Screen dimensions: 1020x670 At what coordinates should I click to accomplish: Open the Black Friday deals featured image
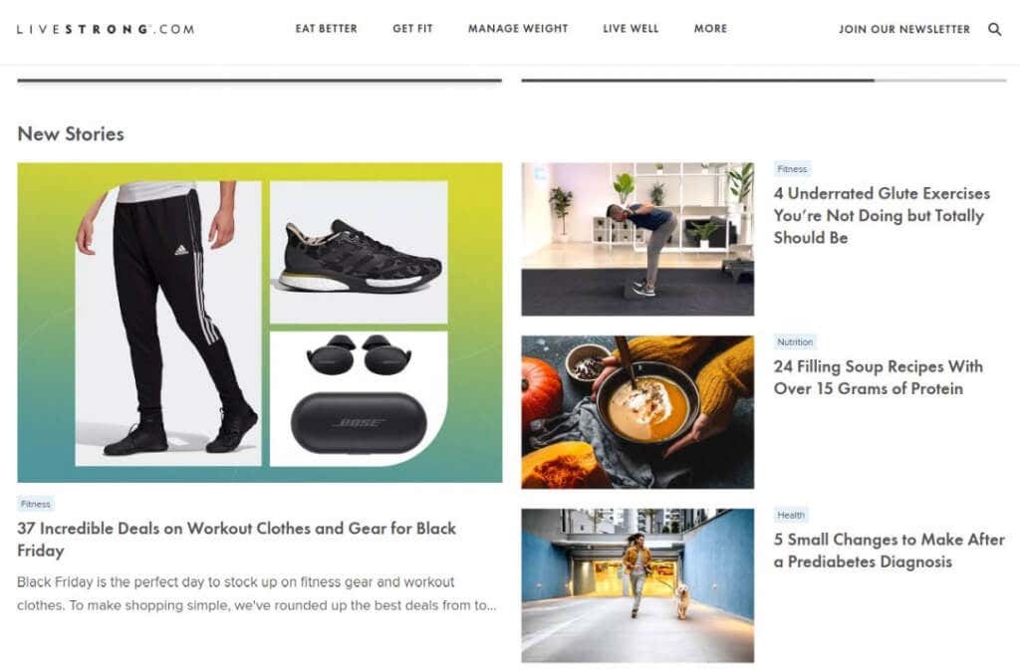click(260, 323)
